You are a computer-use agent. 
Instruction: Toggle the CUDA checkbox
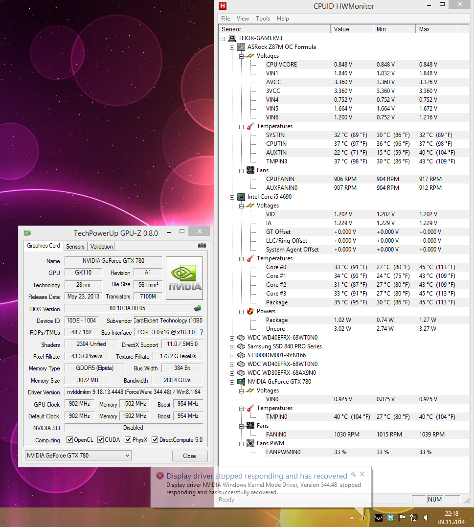pos(100,439)
